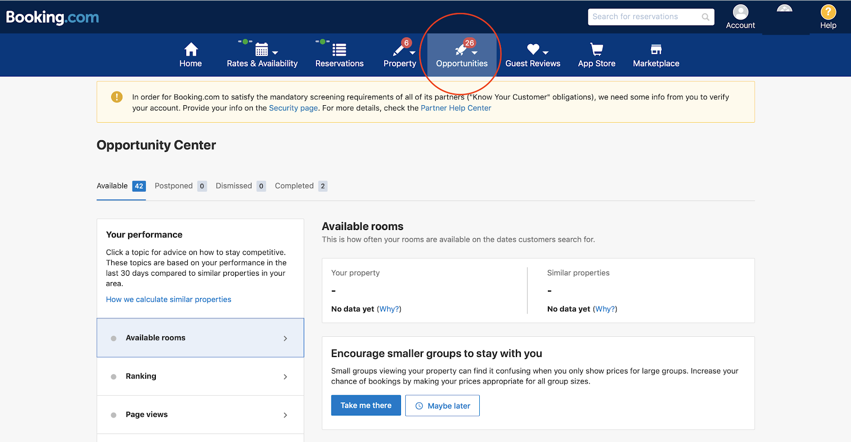Click the Your performance heading

[144, 234]
